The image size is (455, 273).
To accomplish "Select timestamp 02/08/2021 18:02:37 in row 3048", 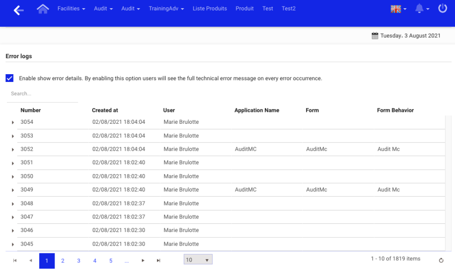I will tap(119, 203).
